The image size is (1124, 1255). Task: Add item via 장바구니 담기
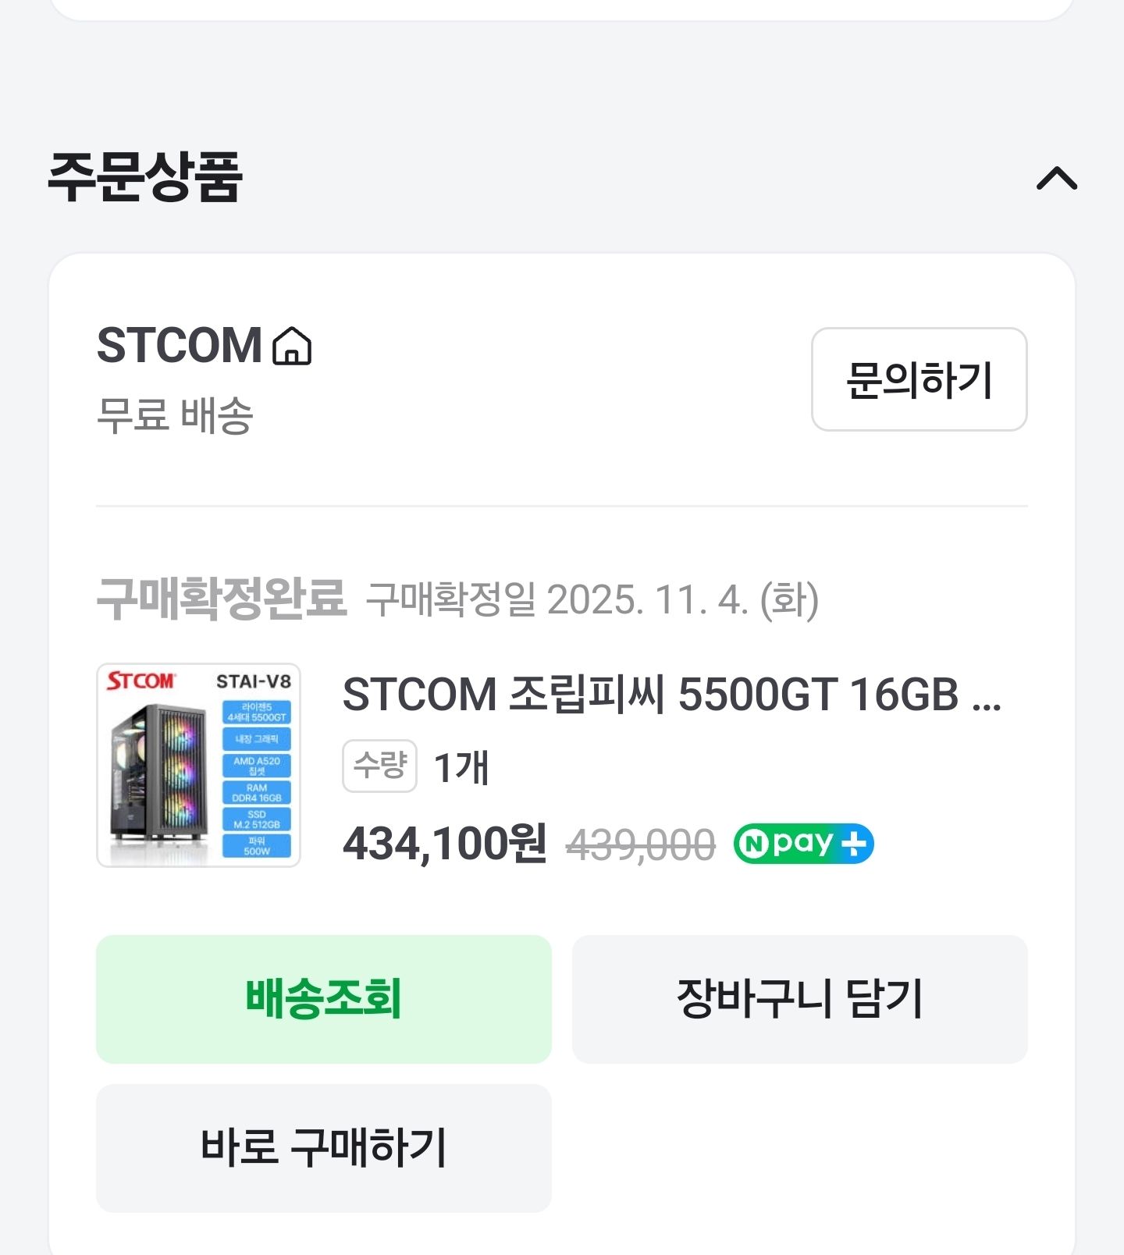(x=799, y=998)
